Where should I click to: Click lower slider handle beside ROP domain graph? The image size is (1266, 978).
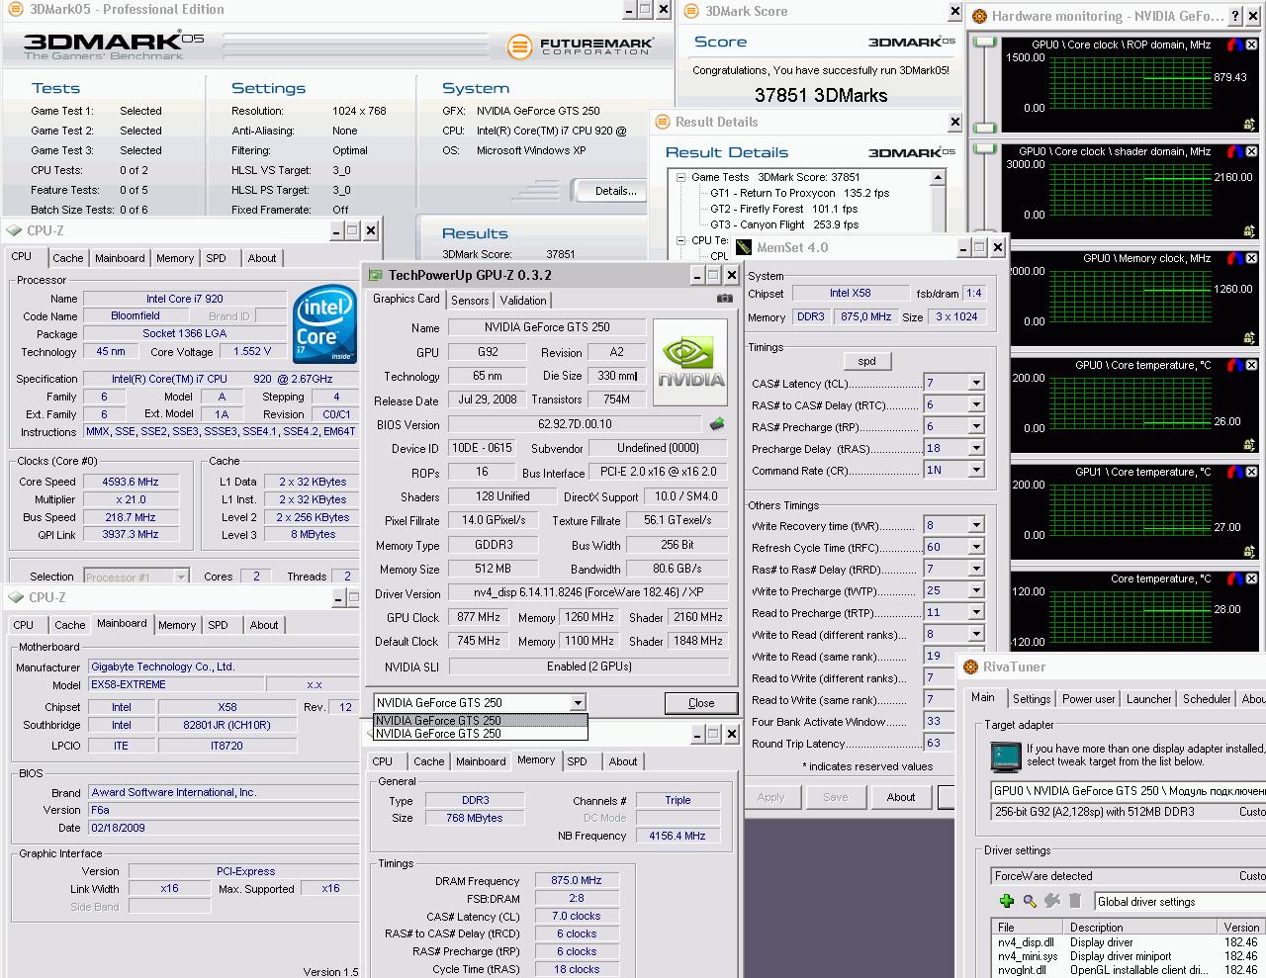pos(984,128)
